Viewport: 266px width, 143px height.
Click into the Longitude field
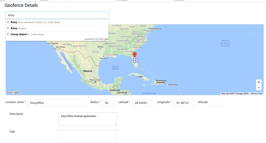point(183,103)
